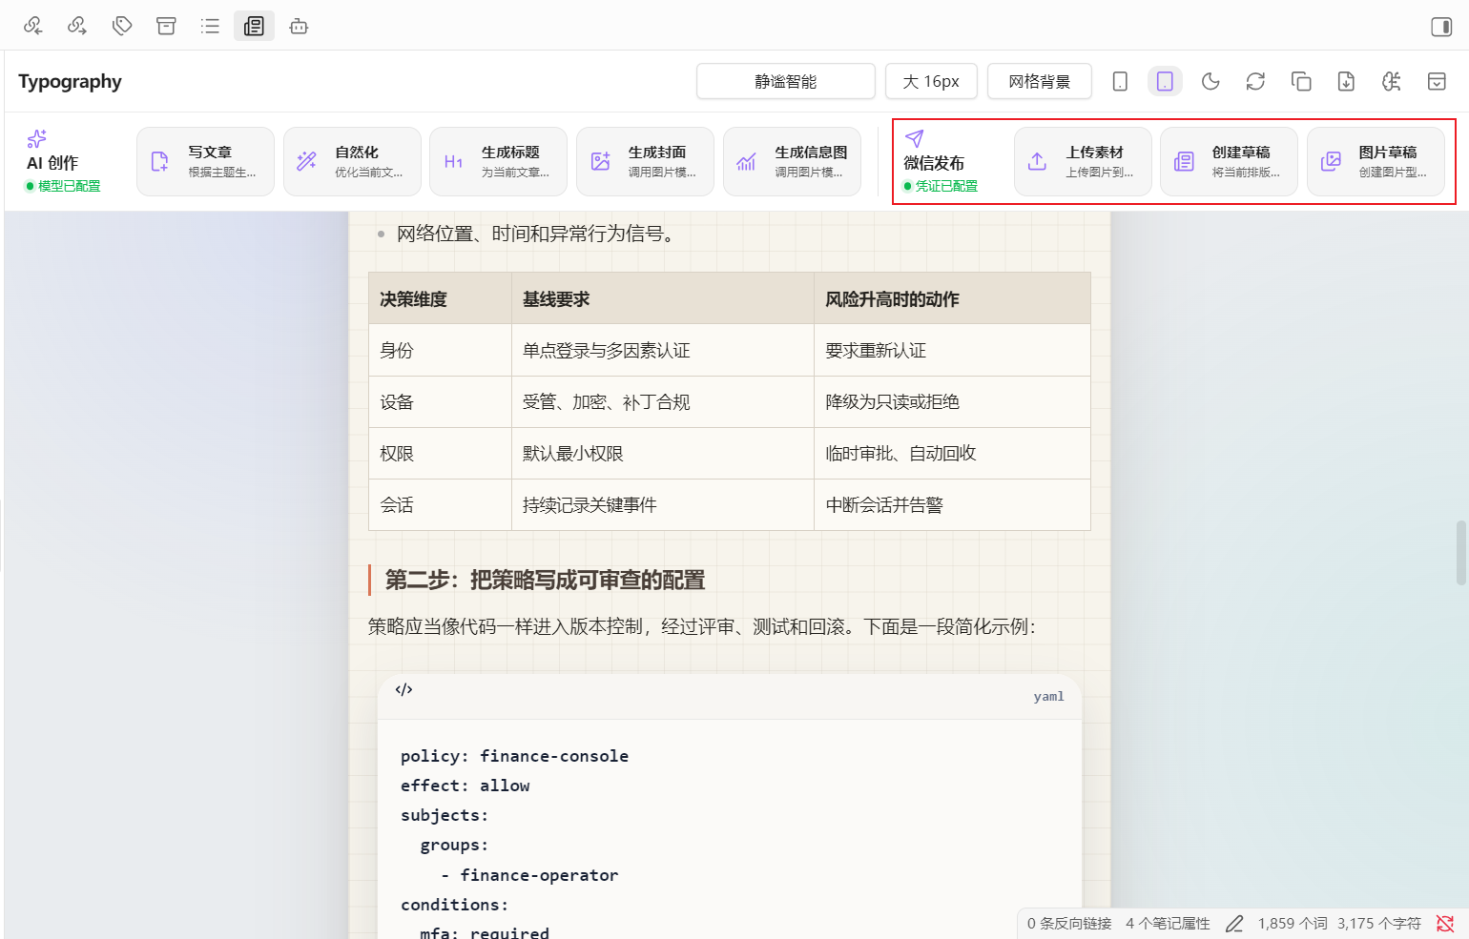Click the 创建草稿 button
The width and height of the screenshot is (1469, 939).
(1229, 162)
